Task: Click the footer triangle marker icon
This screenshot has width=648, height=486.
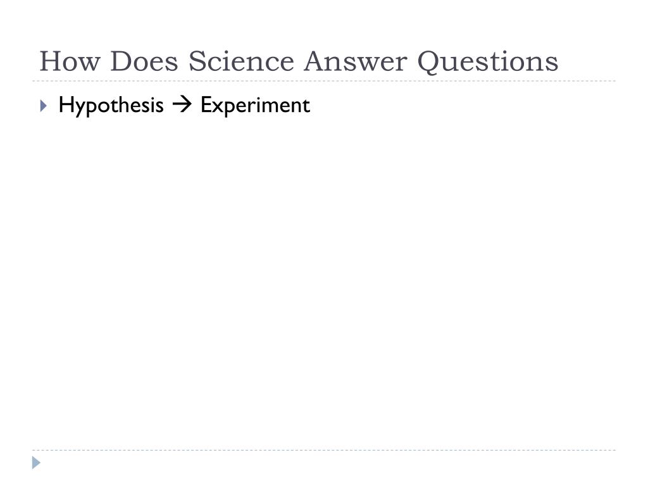Action: (36, 463)
